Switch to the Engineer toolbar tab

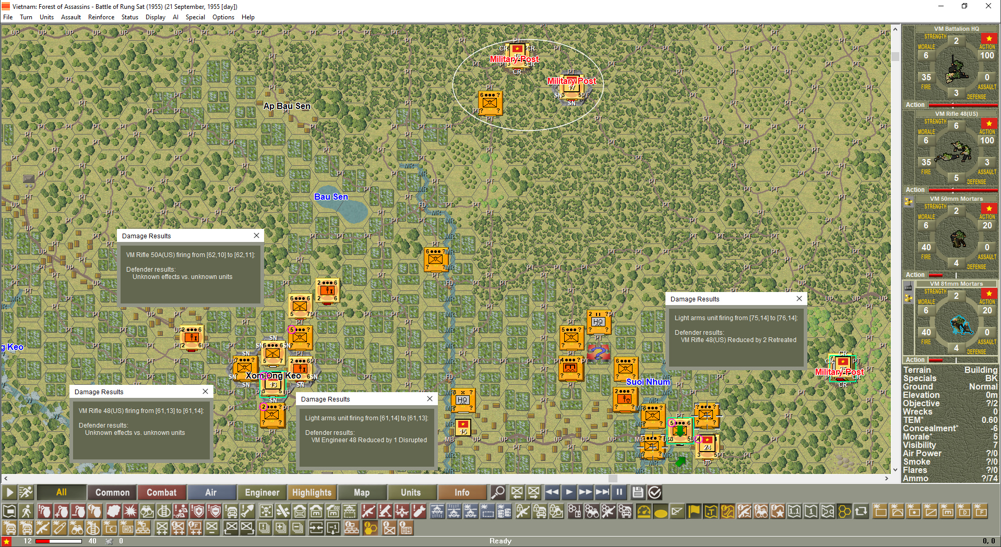coord(262,492)
